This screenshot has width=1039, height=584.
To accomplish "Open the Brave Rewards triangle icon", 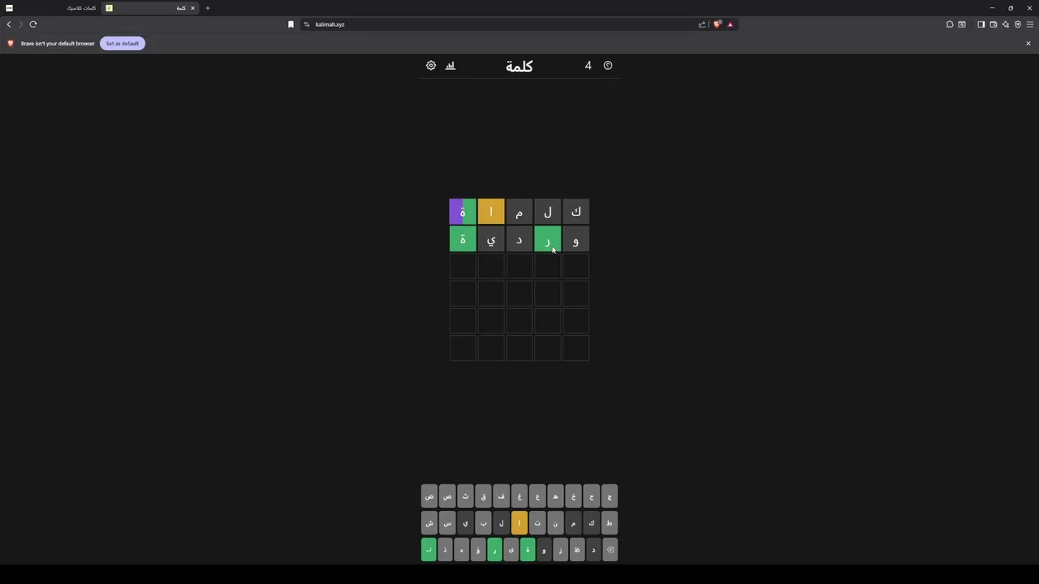I will [x=730, y=24].
